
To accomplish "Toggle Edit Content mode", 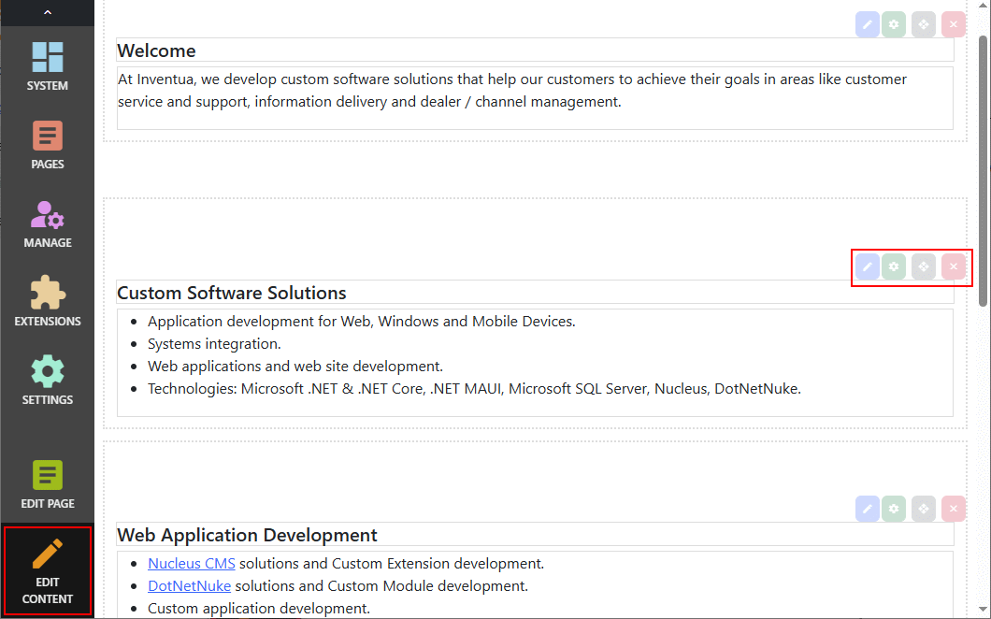I will click(x=47, y=570).
